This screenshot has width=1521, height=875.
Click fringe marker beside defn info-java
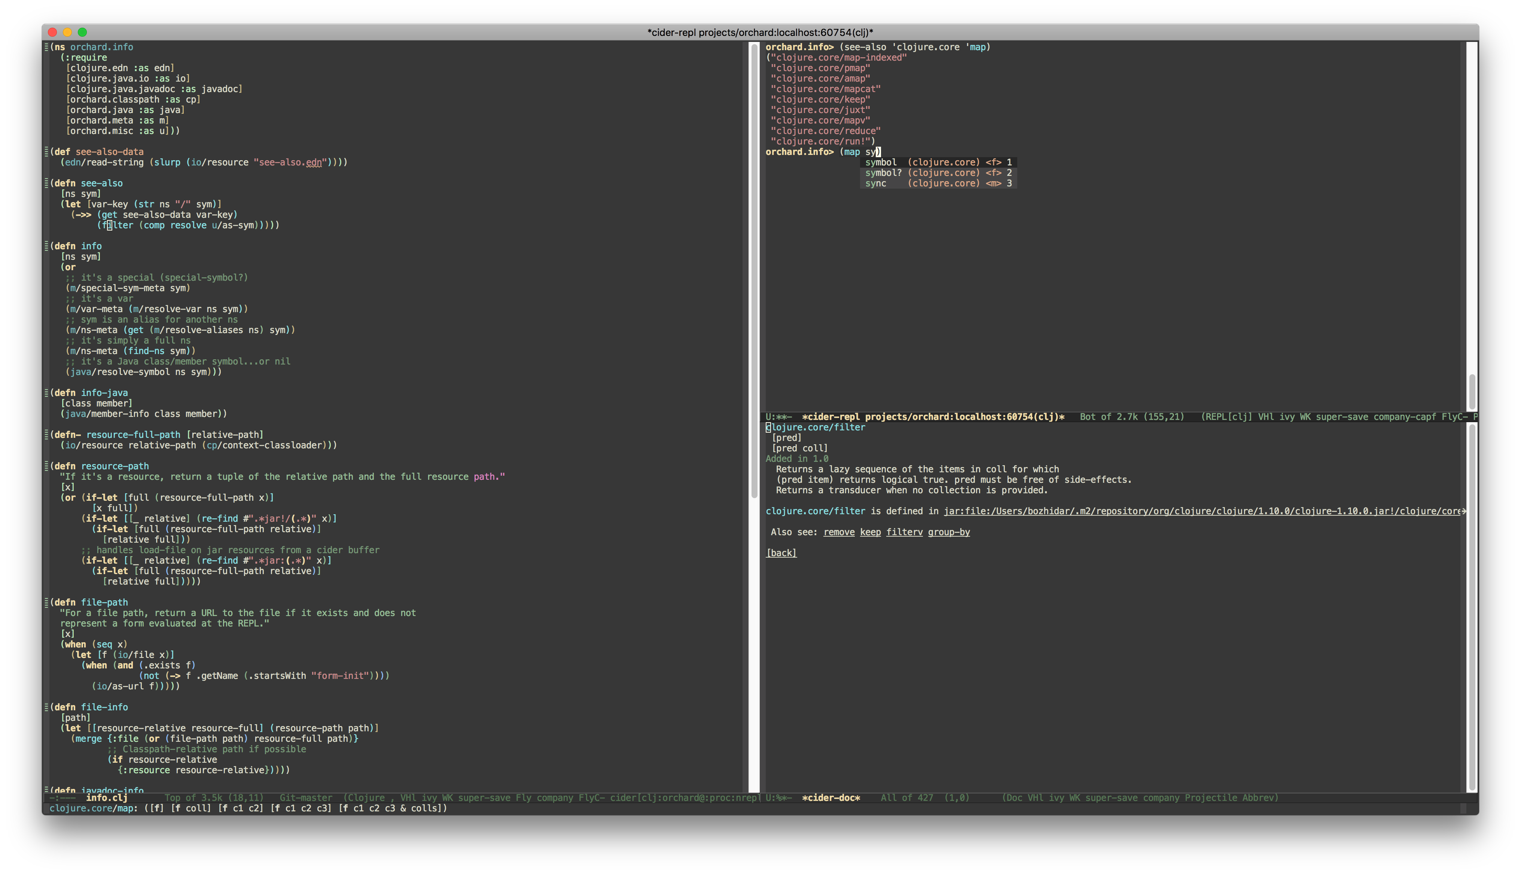(46, 393)
